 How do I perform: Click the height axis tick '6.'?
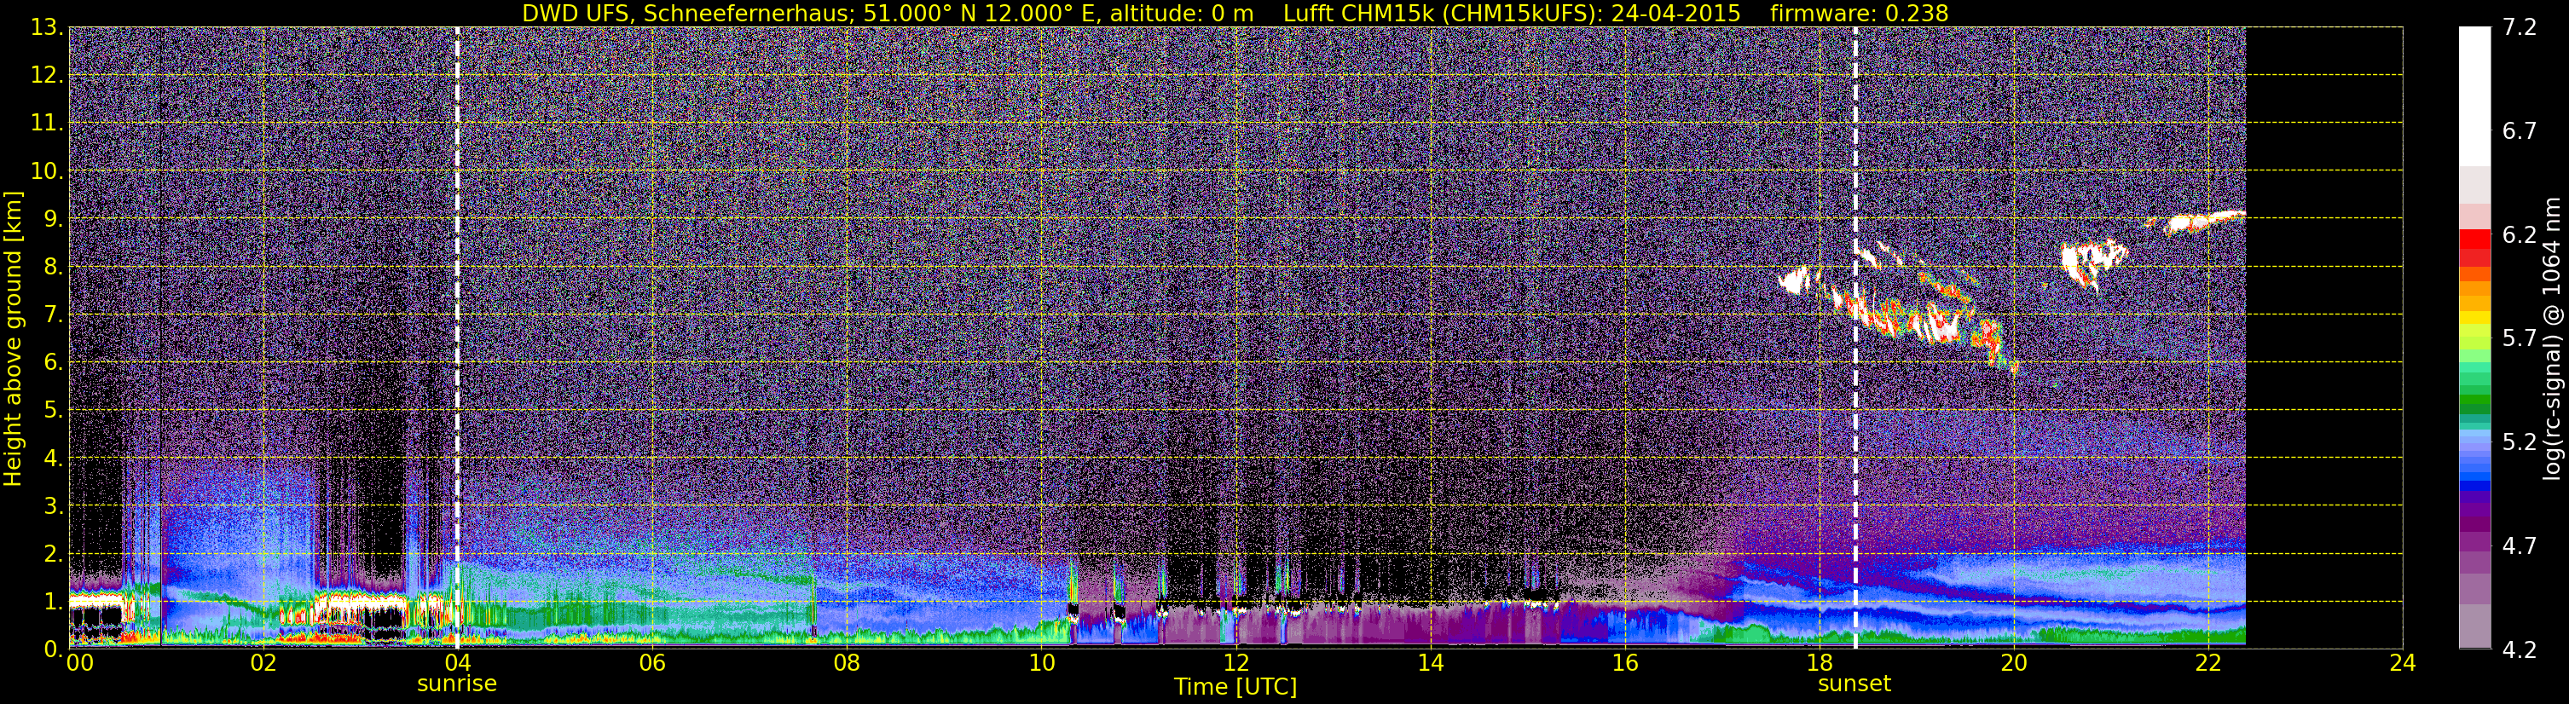coord(52,363)
